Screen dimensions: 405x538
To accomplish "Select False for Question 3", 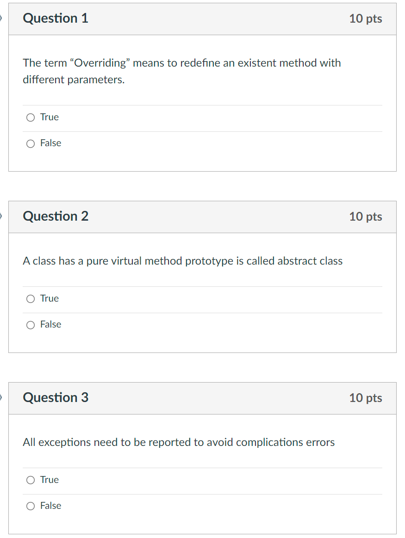I will point(30,506).
